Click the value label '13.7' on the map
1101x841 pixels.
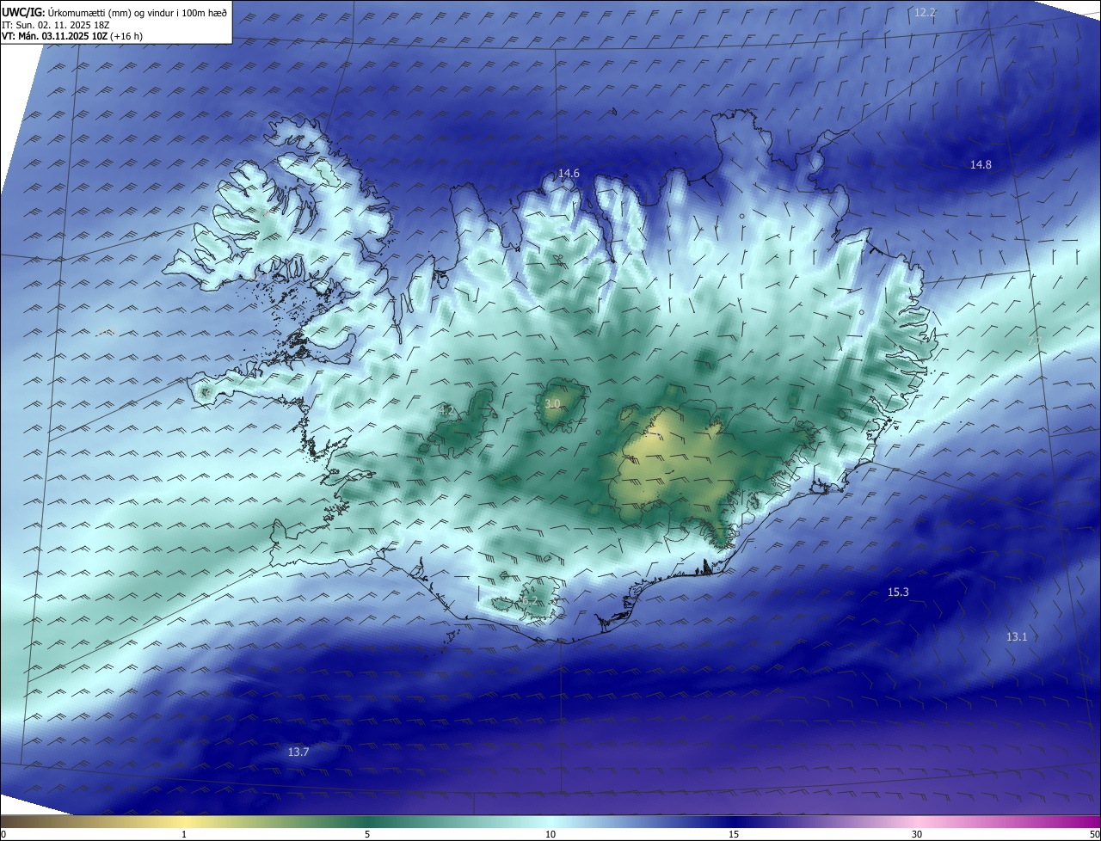[298, 752]
